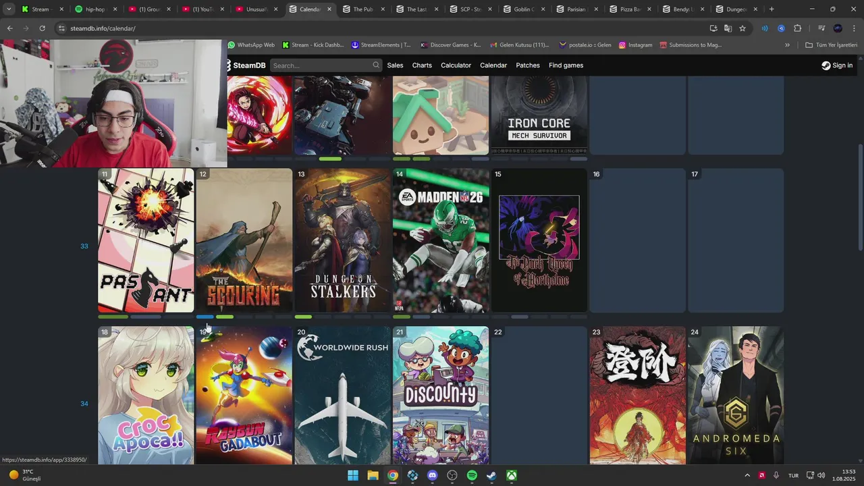Open Spotify from the taskbar
864x486 pixels.
tap(472, 475)
